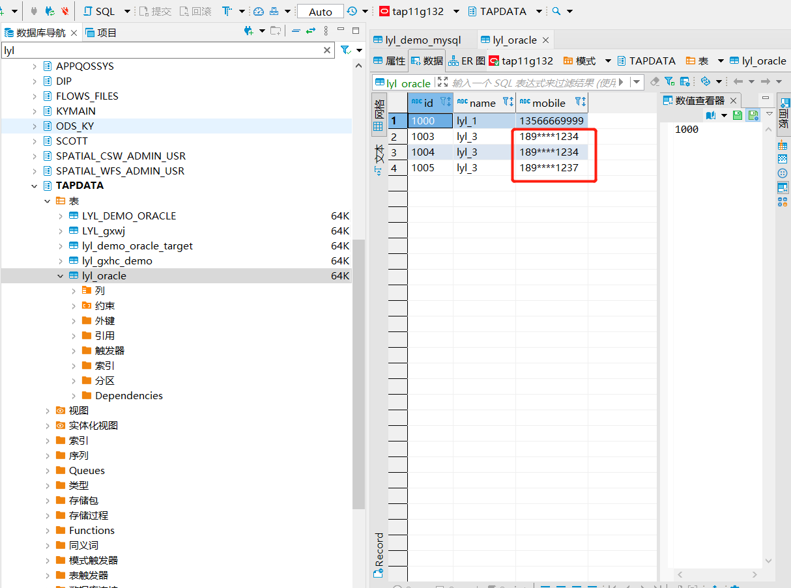Collapse the TAPDATA schema node
The width and height of the screenshot is (791, 588).
(35, 186)
